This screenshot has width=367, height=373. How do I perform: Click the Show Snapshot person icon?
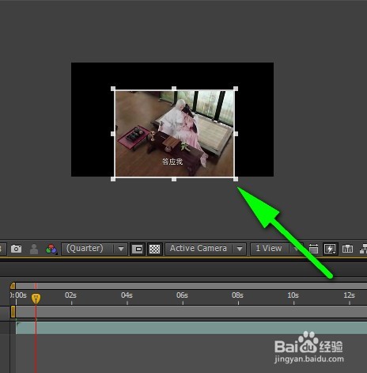[x=34, y=249]
